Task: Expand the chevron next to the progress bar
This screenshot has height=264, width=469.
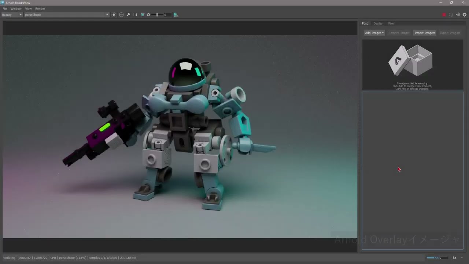Action: pyautogui.click(x=461, y=257)
